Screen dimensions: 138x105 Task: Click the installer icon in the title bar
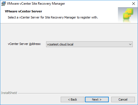point(3,4)
